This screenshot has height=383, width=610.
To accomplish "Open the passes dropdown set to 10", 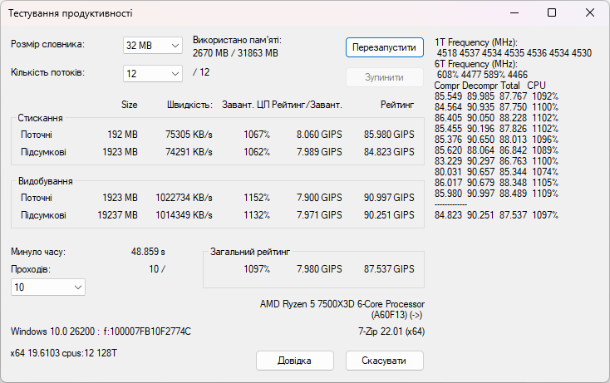I will point(47,287).
